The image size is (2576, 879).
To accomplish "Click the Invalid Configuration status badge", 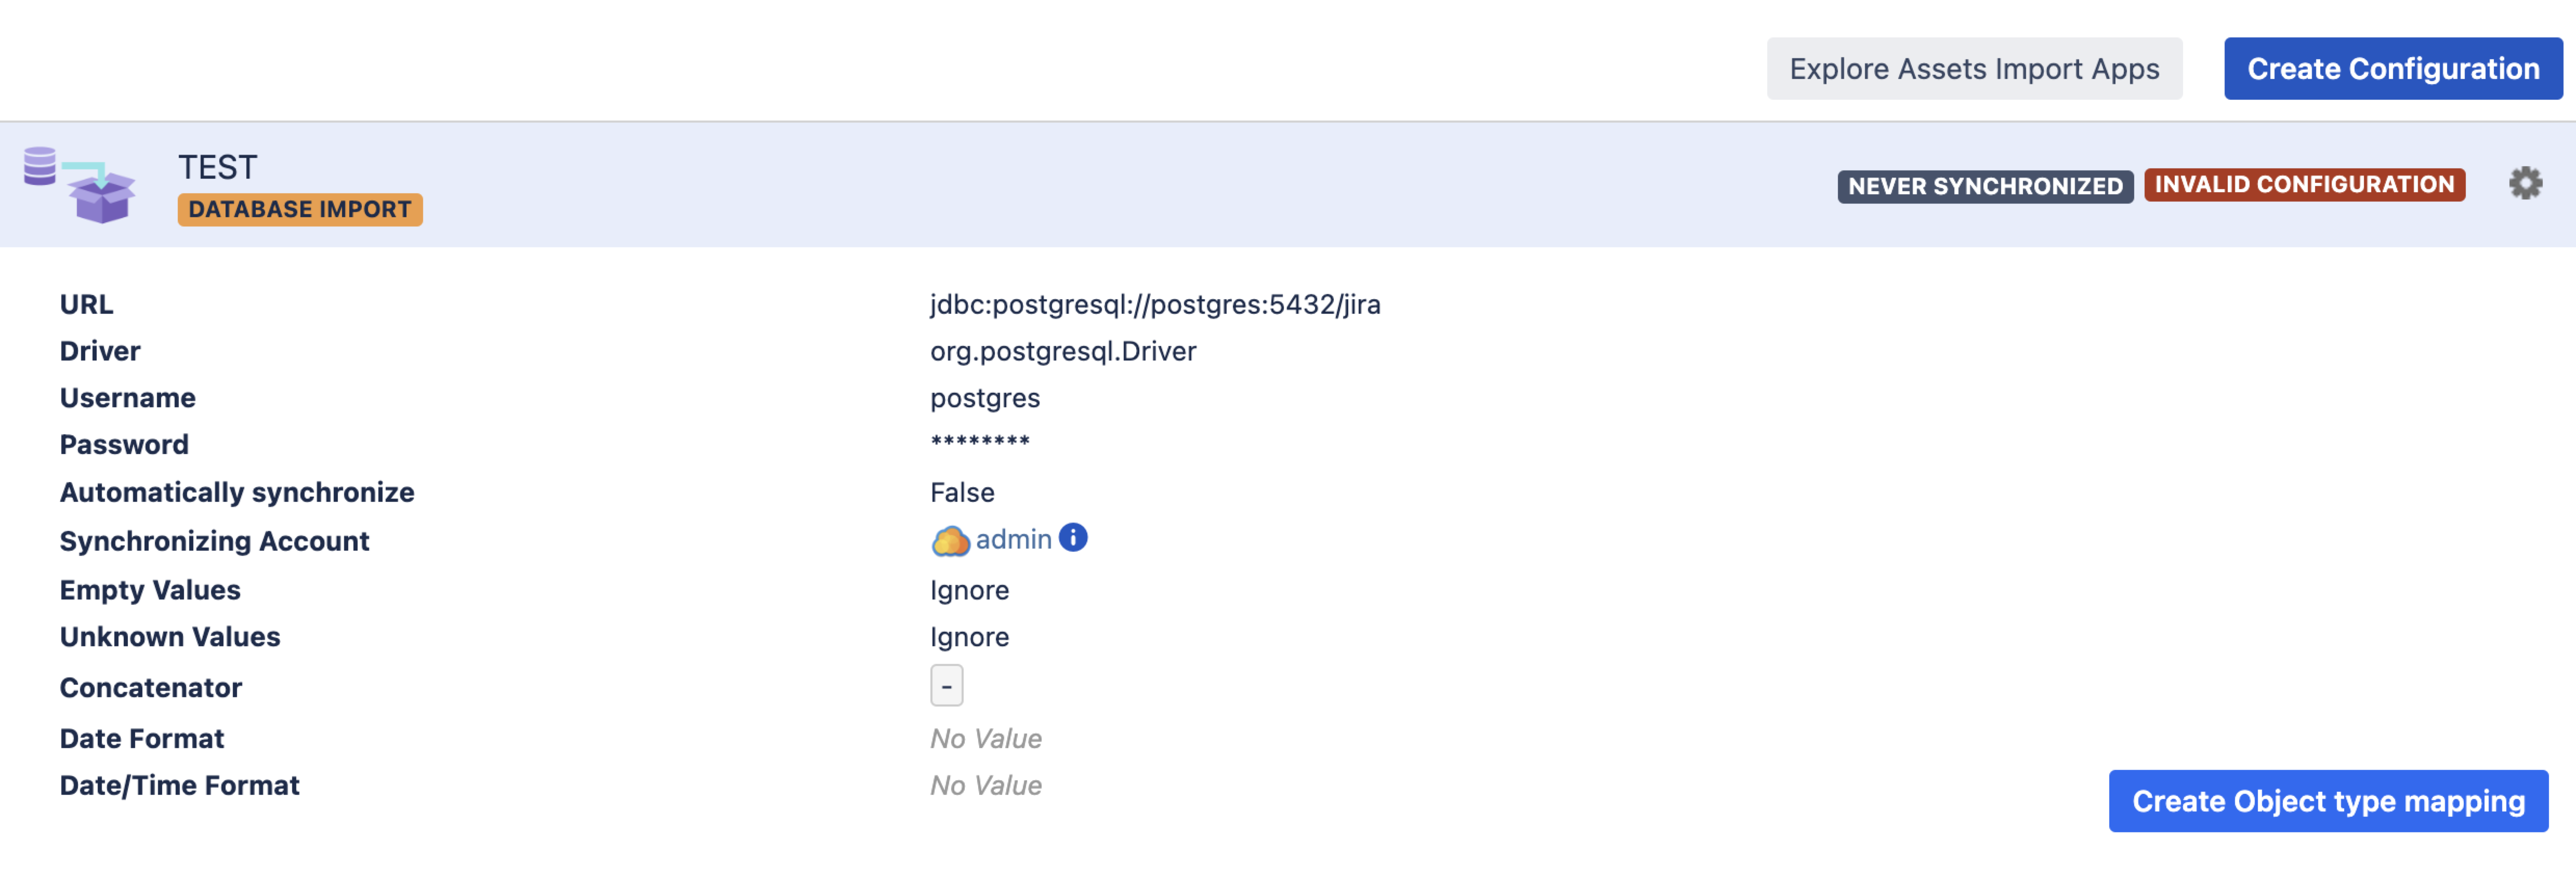I will click(2303, 185).
